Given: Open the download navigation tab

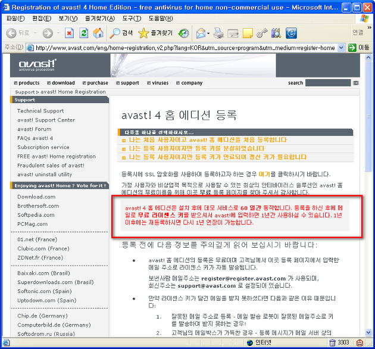Looking at the screenshot, I should [61, 83].
